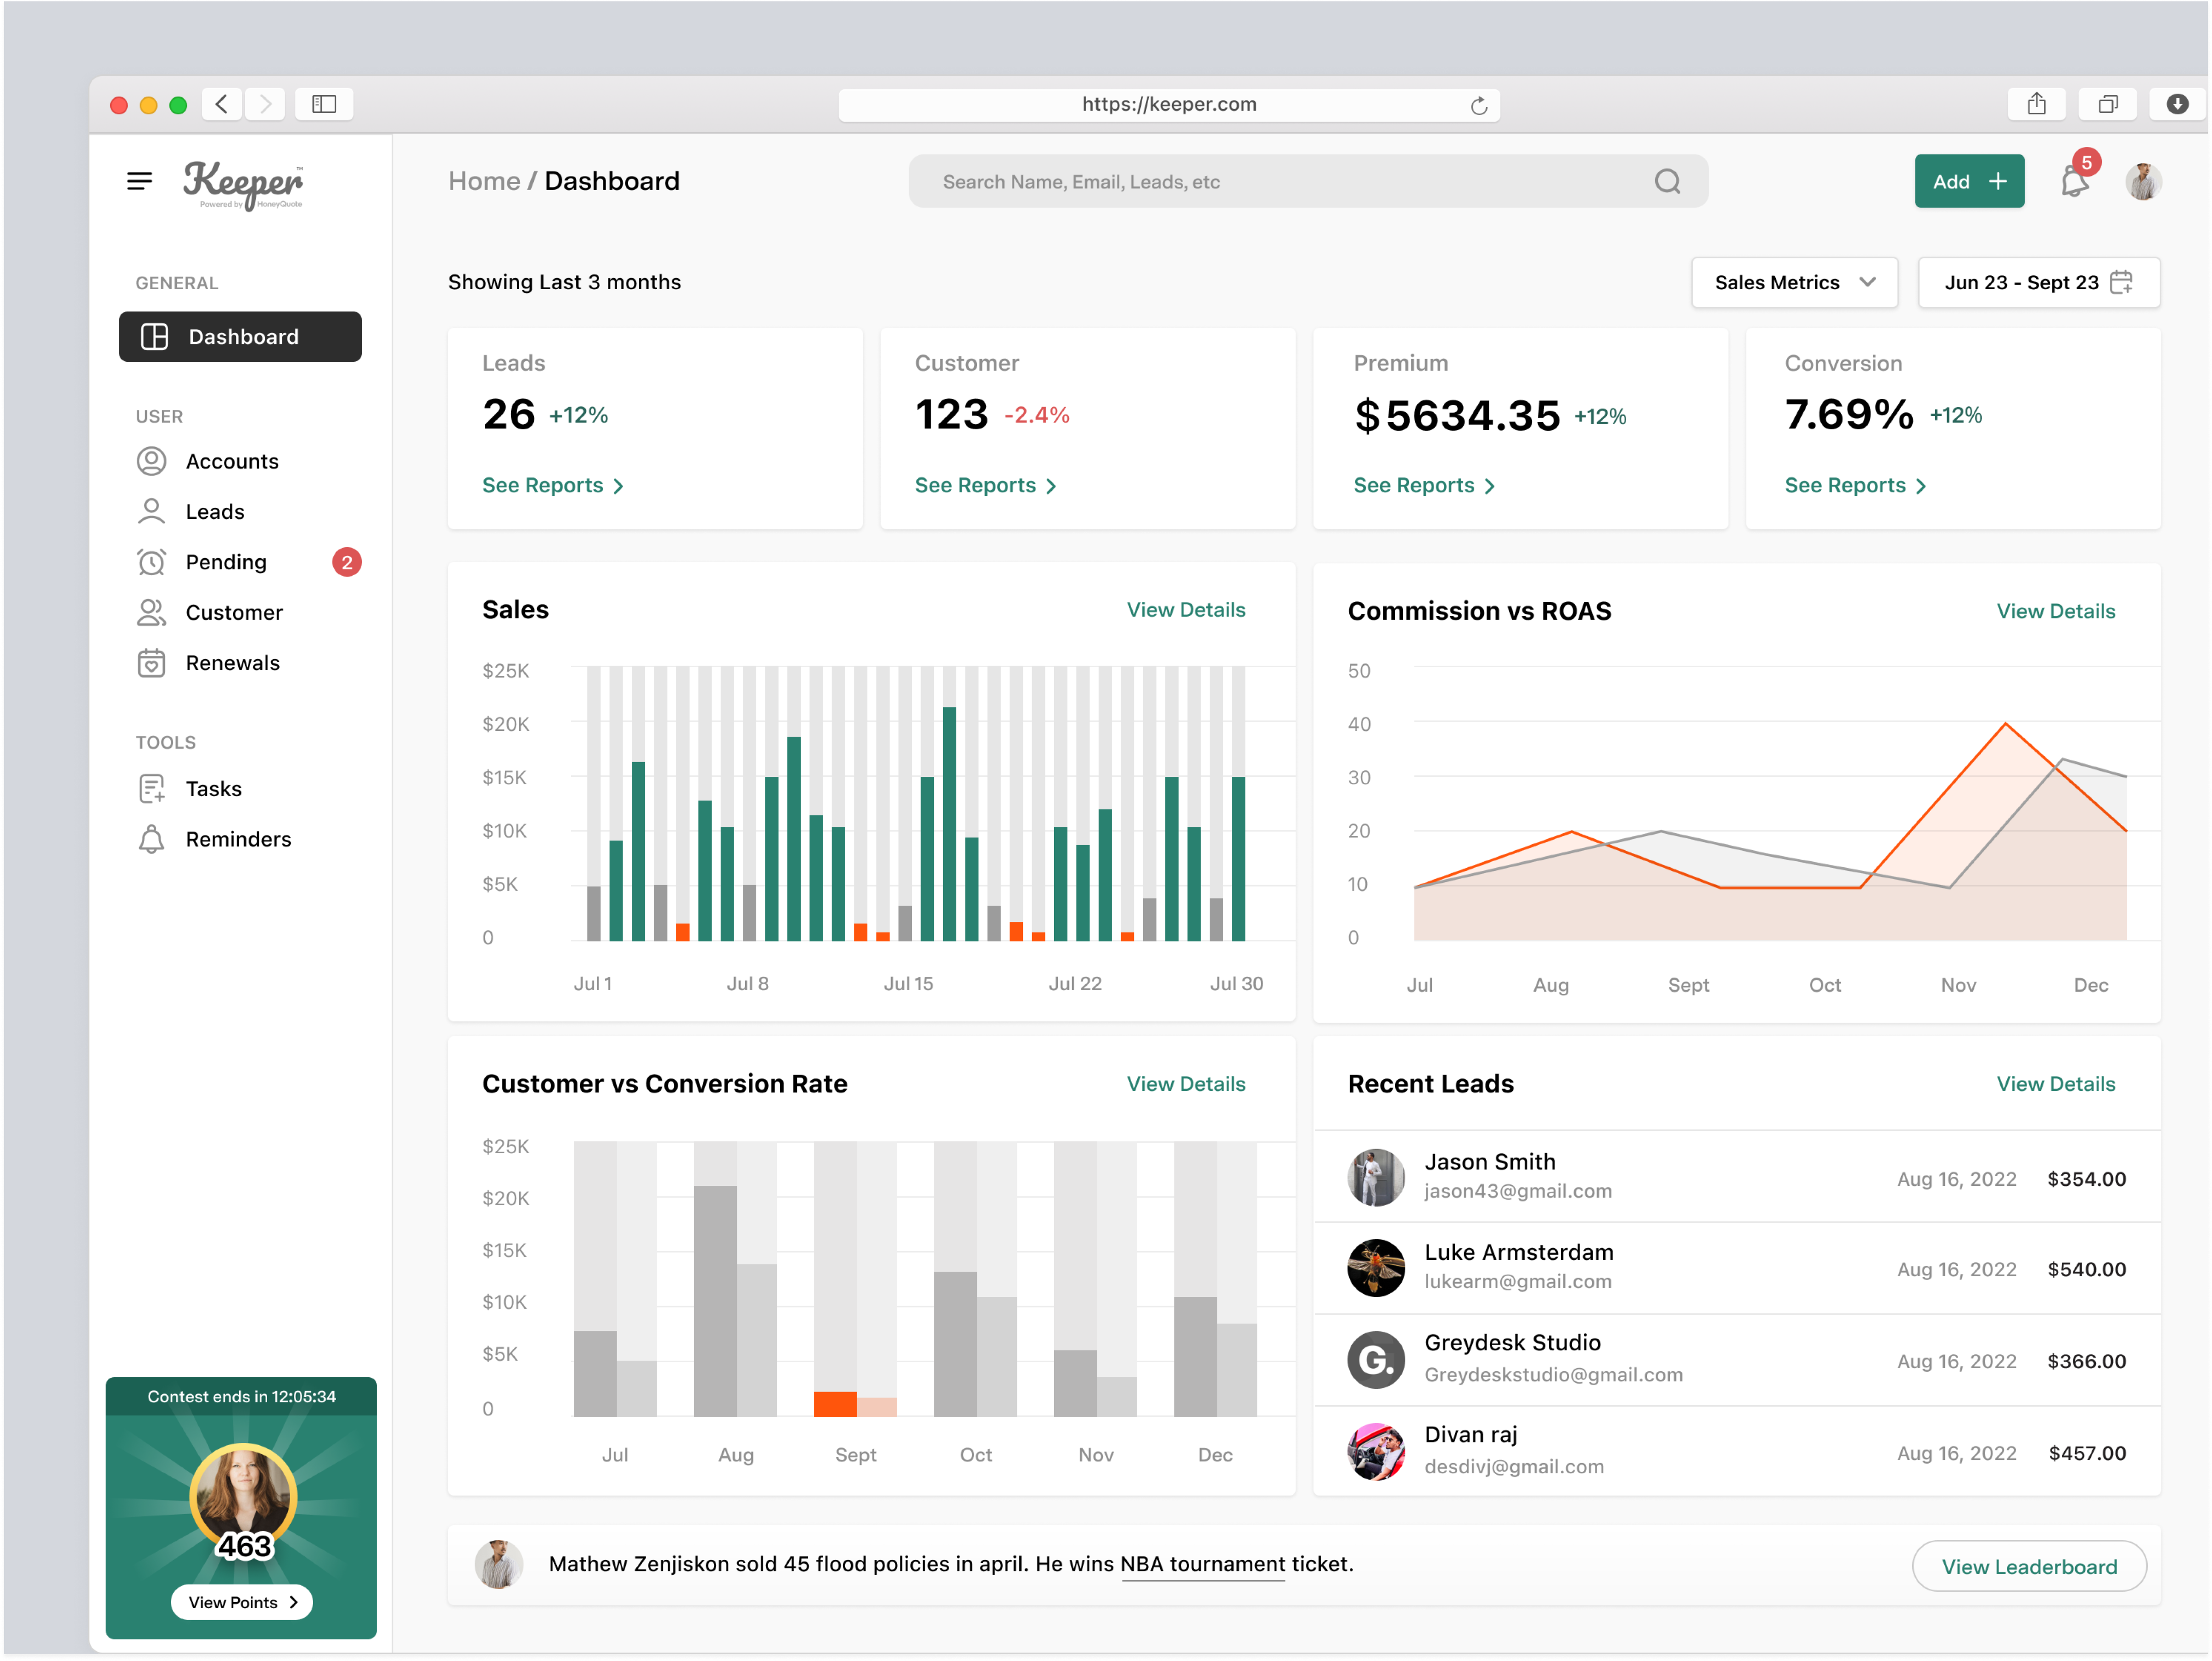Click the hamburger menu next to Keeper logo
2212x1661 pixels.
[x=140, y=181]
